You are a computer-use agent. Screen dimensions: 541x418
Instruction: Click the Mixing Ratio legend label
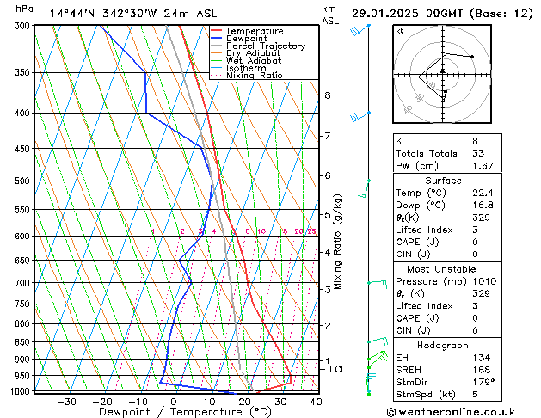pyautogui.click(x=255, y=75)
